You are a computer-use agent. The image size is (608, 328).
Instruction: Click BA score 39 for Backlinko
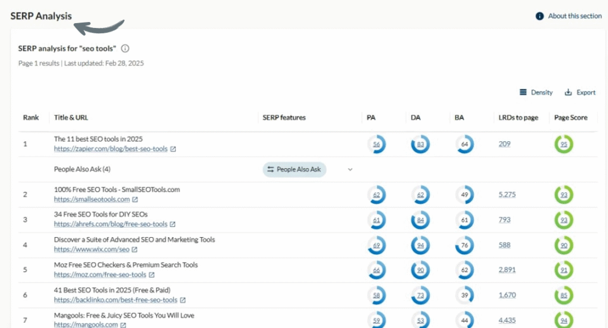464,295
